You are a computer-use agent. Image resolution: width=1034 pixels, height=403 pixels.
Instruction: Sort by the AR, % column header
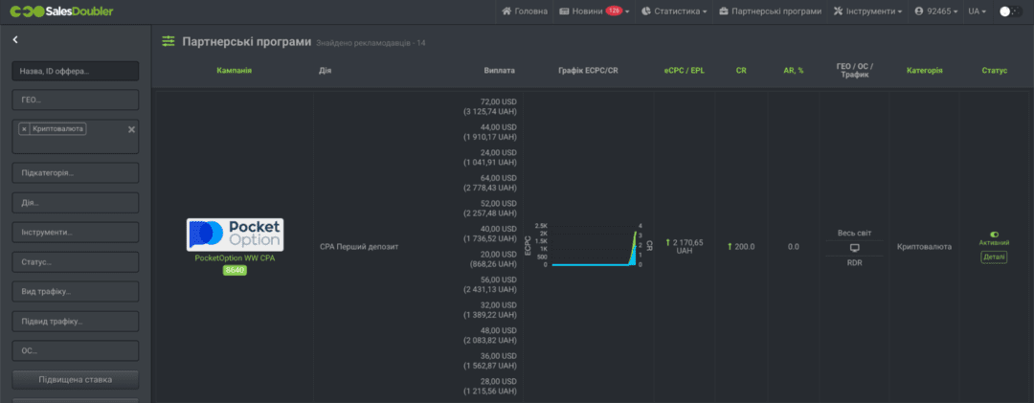(x=794, y=71)
